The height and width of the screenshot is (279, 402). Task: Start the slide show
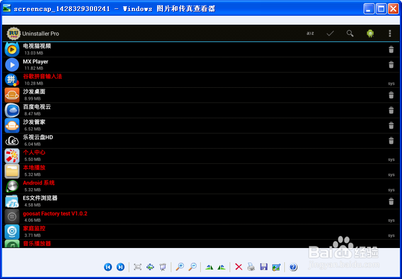click(x=162, y=267)
